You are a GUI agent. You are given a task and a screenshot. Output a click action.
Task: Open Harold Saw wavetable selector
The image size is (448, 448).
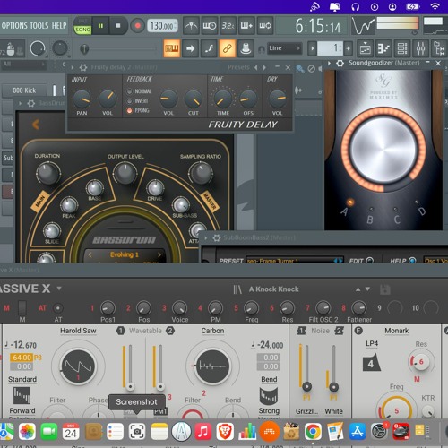point(78,331)
